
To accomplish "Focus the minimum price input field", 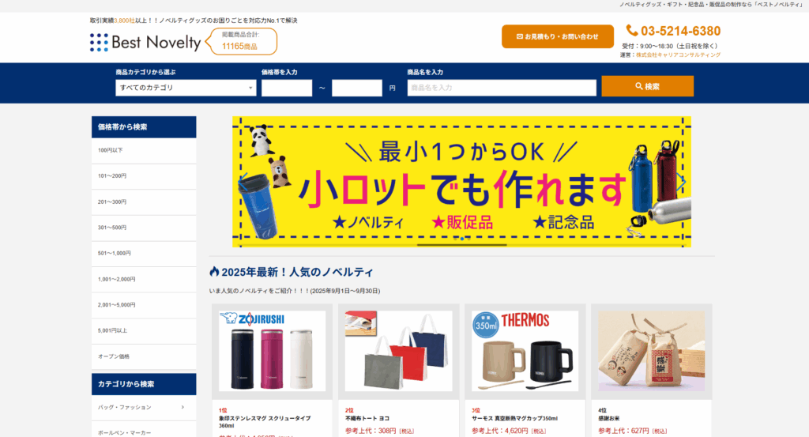I will click(x=287, y=88).
